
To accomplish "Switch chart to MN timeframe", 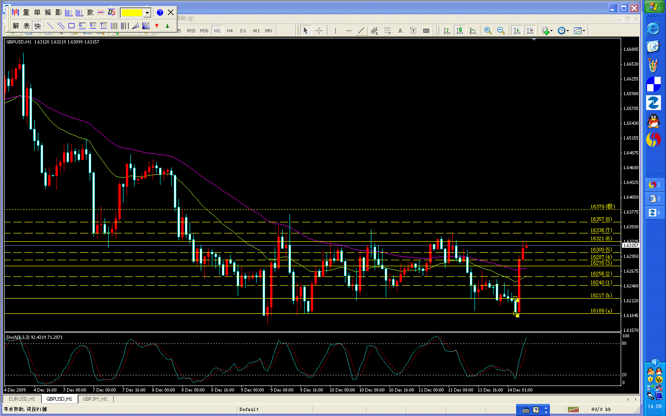I will click(x=269, y=31).
